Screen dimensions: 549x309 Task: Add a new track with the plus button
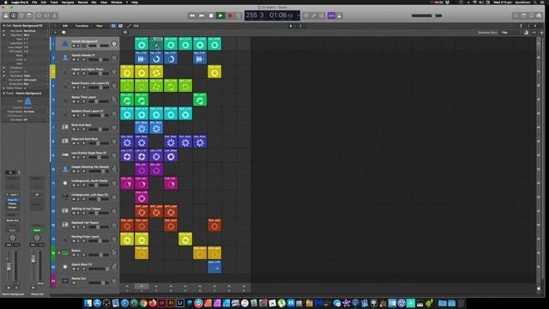55,33
